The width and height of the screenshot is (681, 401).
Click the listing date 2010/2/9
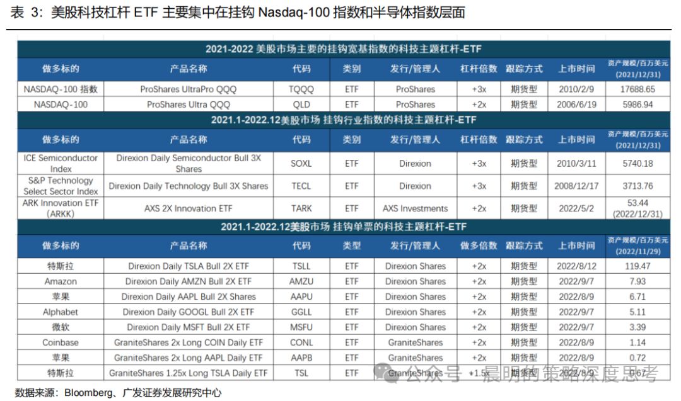[576, 89]
